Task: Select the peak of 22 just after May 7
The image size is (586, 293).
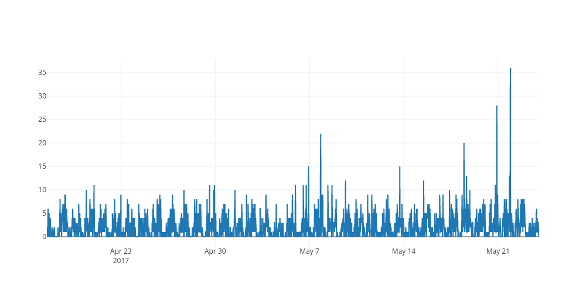Action: click(x=321, y=135)
